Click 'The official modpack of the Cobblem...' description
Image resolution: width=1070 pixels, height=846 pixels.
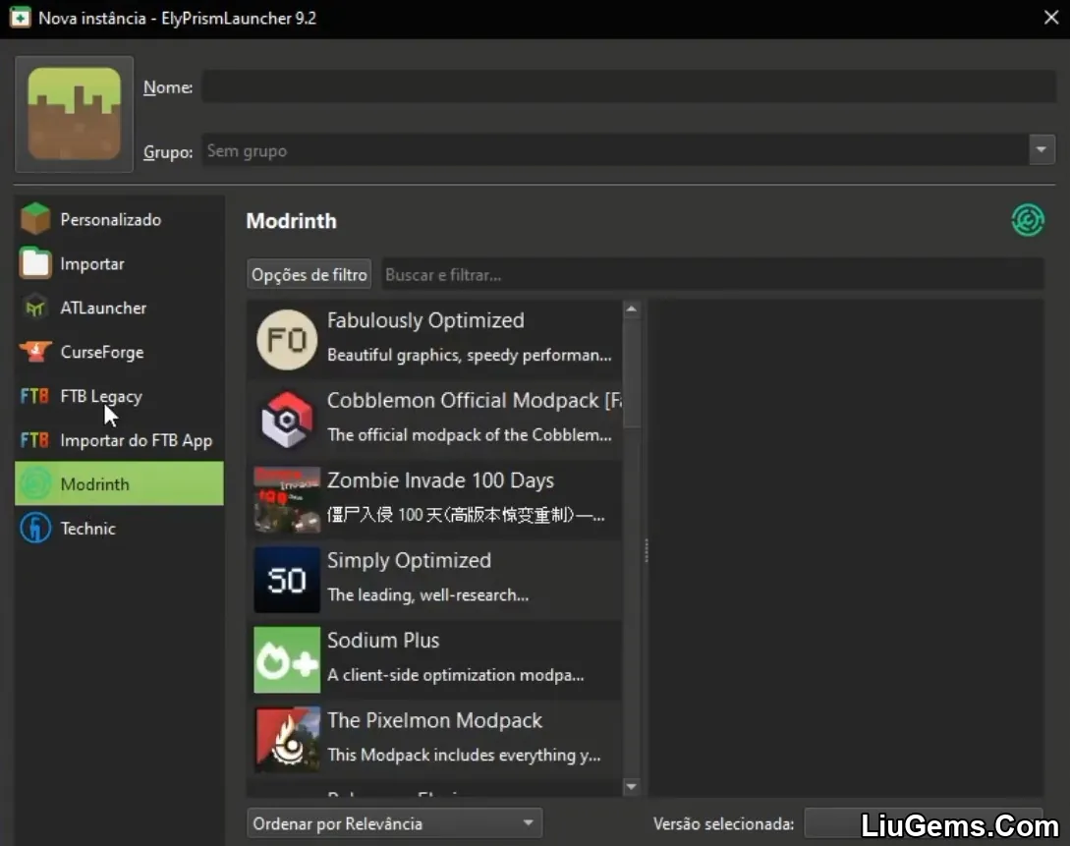tap(470, 434)
